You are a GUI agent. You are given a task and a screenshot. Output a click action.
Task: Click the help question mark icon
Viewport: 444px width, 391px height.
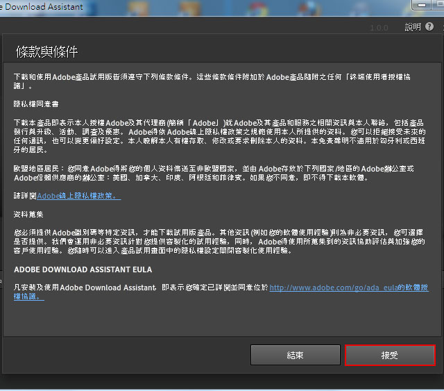pos(429,26)
